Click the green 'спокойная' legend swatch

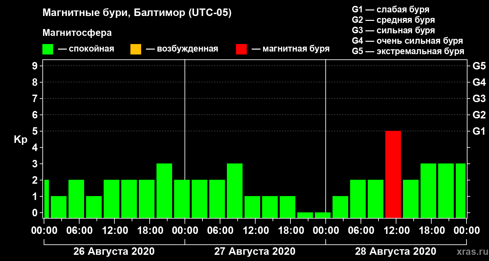pos(48,49)
